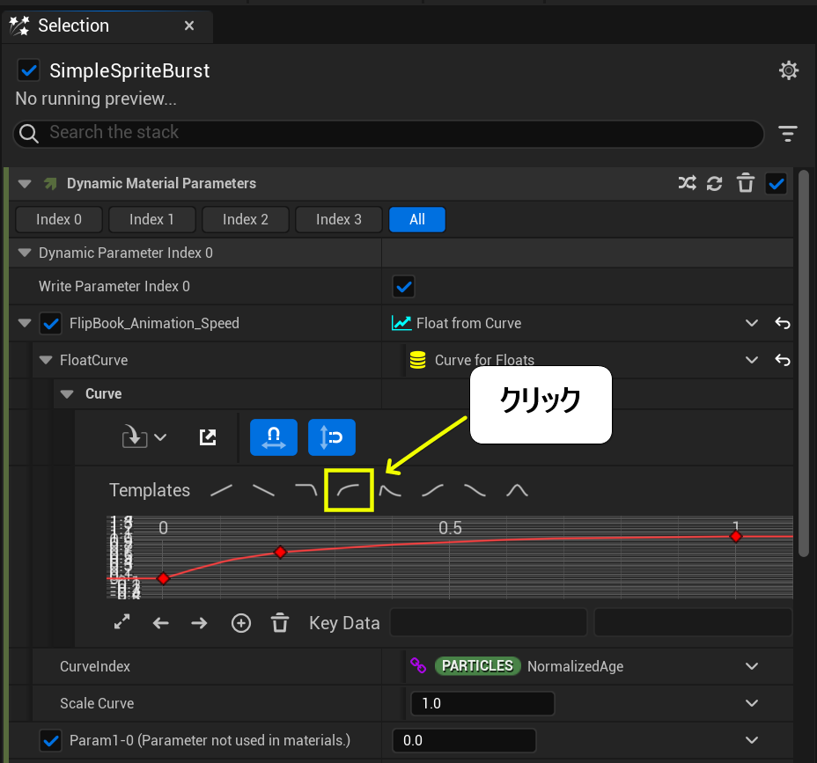The width and height of the screenshot is (817, 763).
Task: Open the curve in external curve editor
Action: pyautogui.click(x=208, y=437)
